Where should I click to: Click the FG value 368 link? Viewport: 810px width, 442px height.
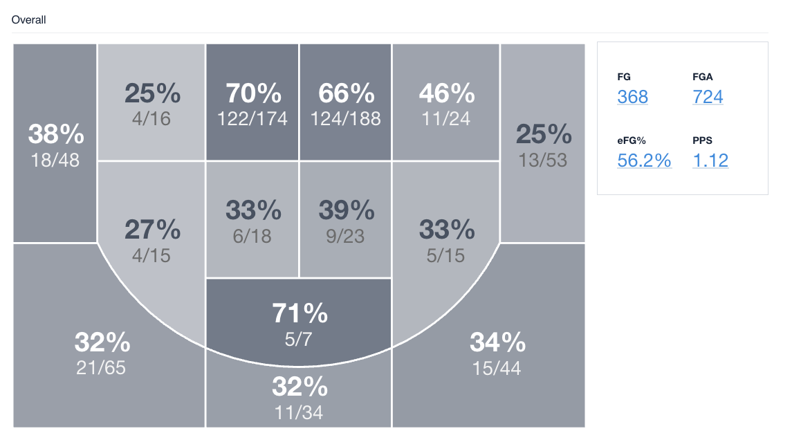(632, 96)
